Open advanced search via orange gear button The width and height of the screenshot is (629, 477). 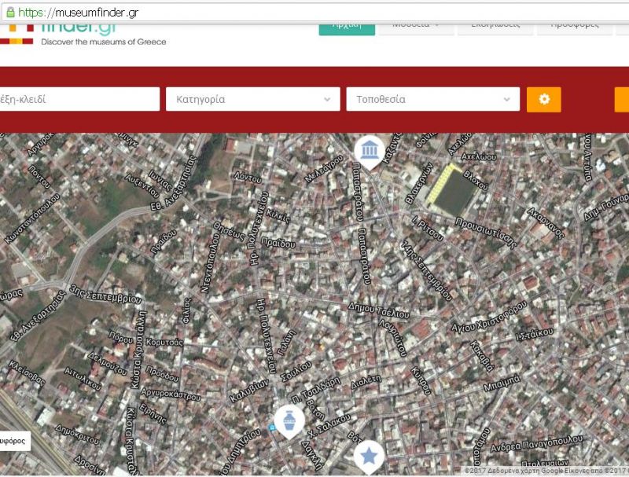(544, 100)
